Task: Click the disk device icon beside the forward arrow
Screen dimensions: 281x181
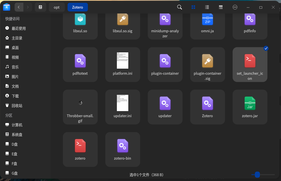Action: click(x=40, y=7)
